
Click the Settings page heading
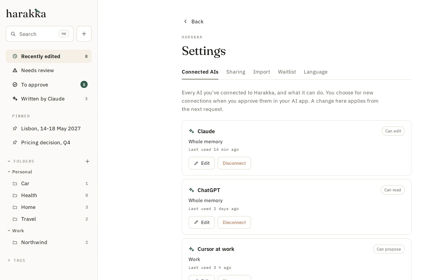tap(204, 51)
